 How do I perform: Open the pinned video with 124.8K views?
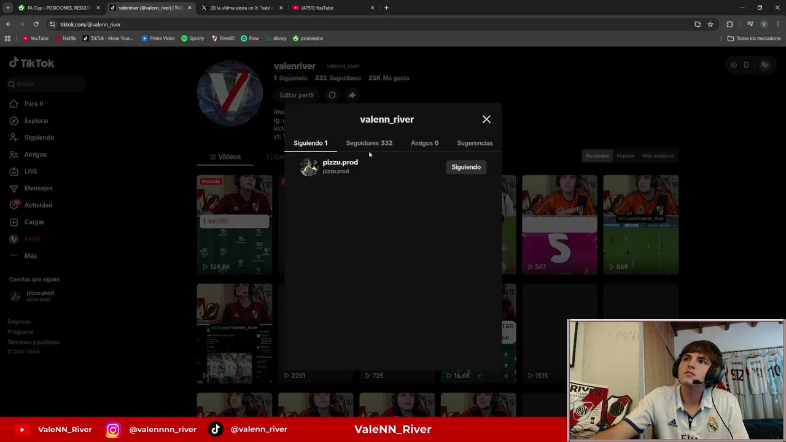click(234, 225)
